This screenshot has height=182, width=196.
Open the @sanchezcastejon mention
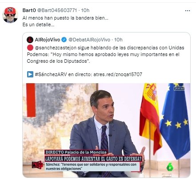[56, 48]
